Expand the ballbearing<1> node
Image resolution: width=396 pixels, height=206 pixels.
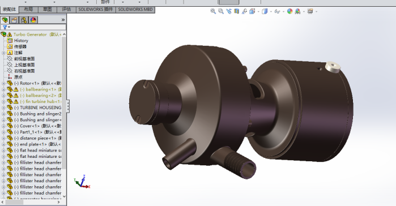[3, 89]
